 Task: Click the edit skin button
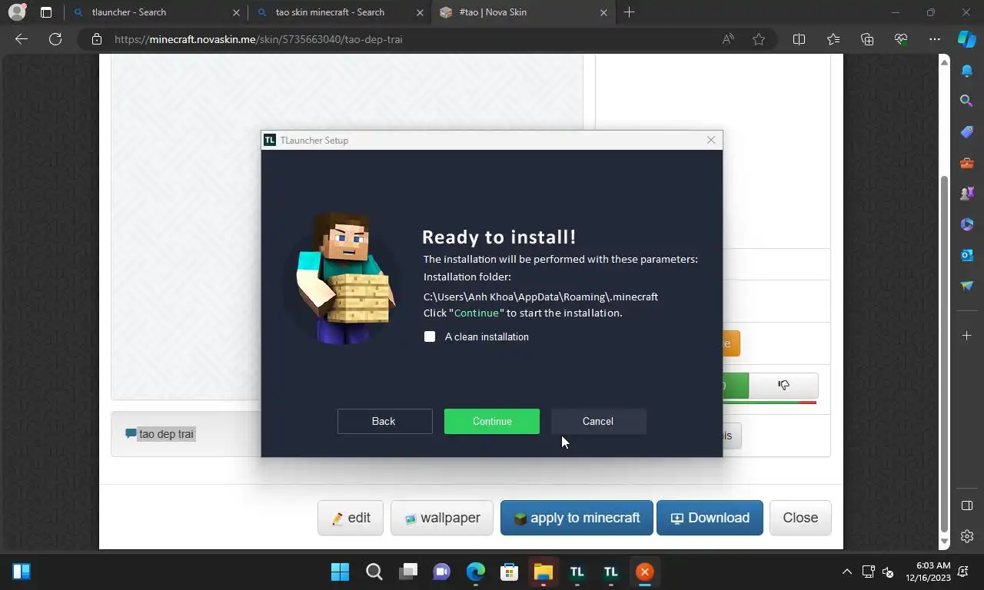point(351,518)
